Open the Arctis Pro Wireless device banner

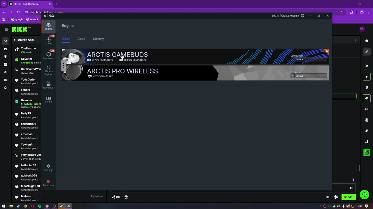pos(195,73)
